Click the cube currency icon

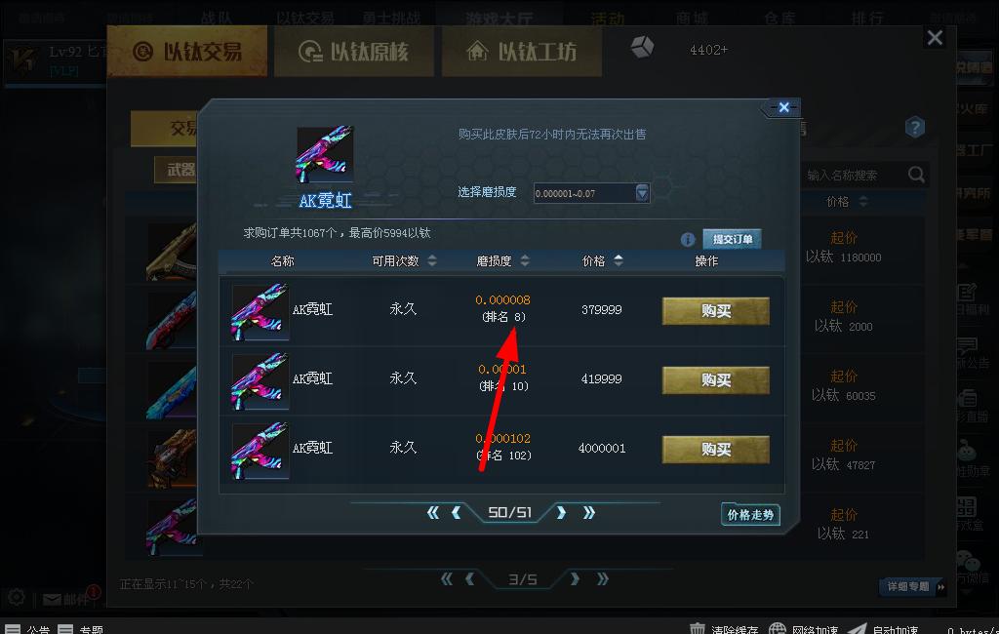pyautogui.click(x=642, y=47)
